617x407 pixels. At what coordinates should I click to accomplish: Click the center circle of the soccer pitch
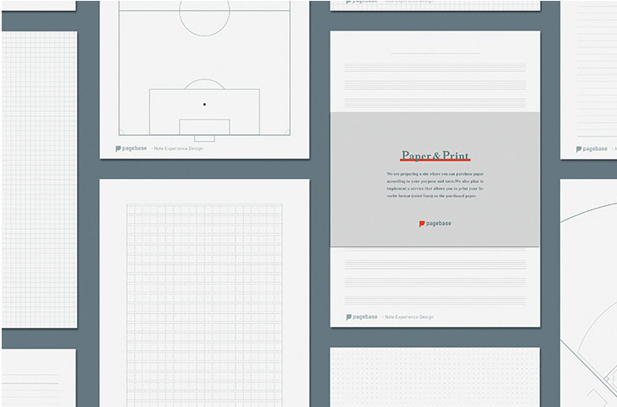point(204,14)
